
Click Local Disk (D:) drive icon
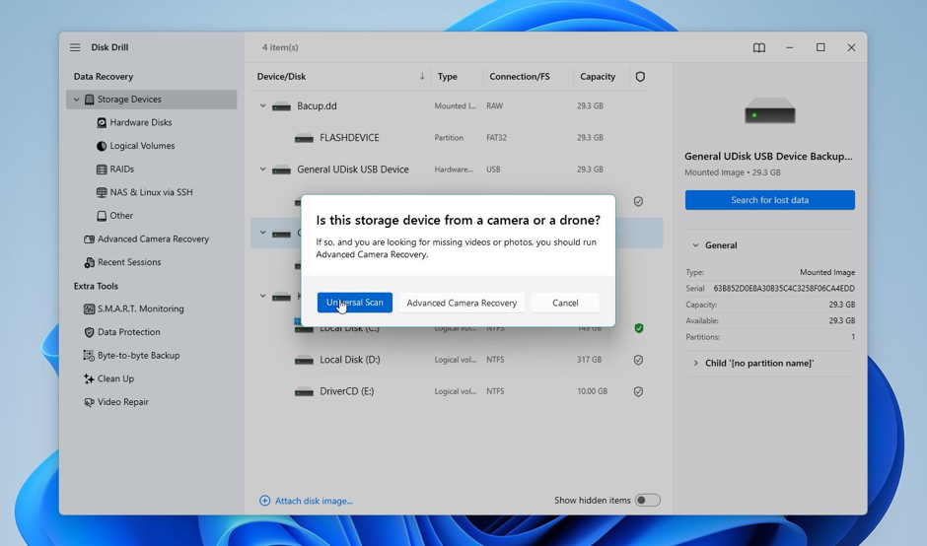304,360
